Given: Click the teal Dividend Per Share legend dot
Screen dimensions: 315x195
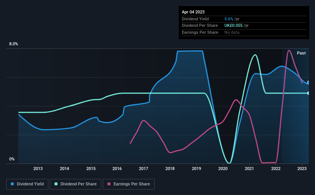Looking at the screenshot, I should (x=56, y=184).
